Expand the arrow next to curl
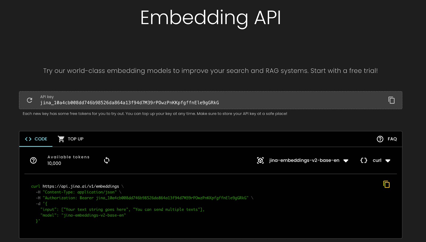The height and width of the screenshot is (242, 426). tap(388, 161)
